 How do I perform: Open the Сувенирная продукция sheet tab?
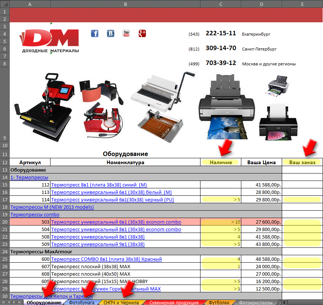coord(174,302)
